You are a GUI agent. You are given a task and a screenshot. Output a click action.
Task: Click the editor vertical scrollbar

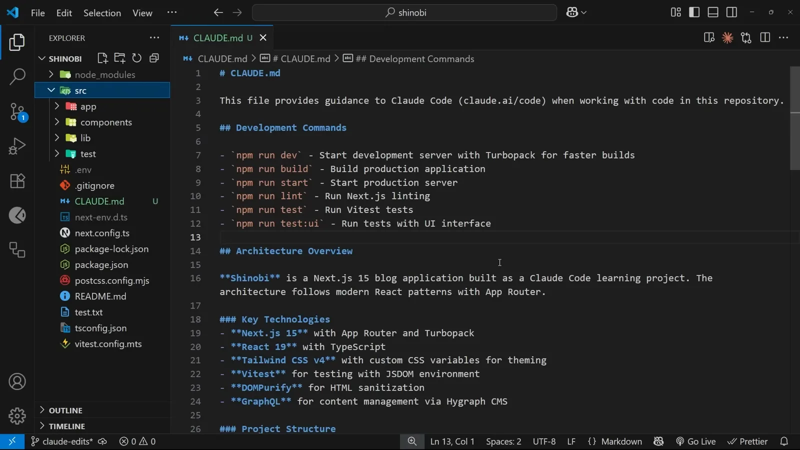click(x=794, y=118)
